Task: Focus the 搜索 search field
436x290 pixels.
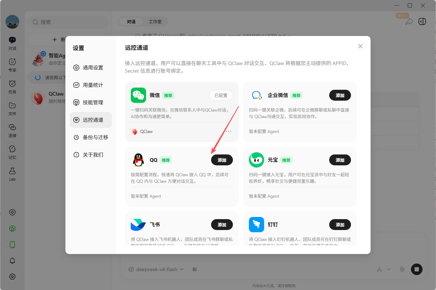Action: [x=68, y=22]
